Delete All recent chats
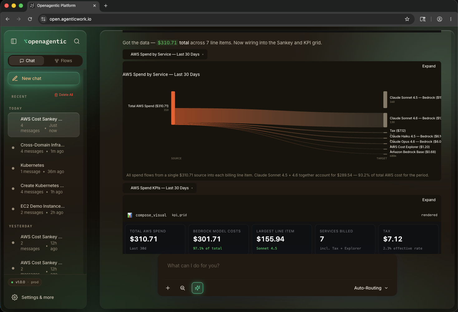This screenshot has height=312, width=458. coord(64,95)
